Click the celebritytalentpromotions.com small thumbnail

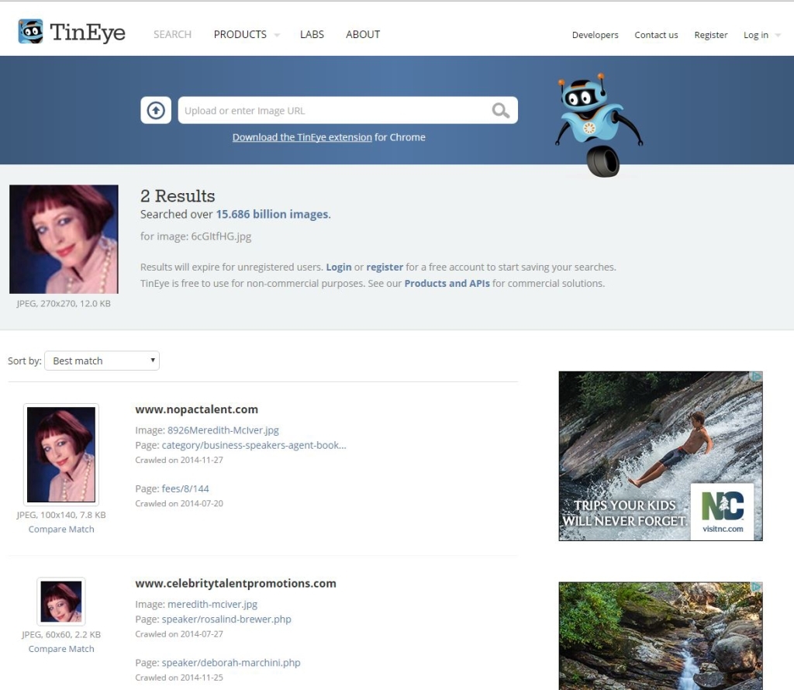coord(61,601)
